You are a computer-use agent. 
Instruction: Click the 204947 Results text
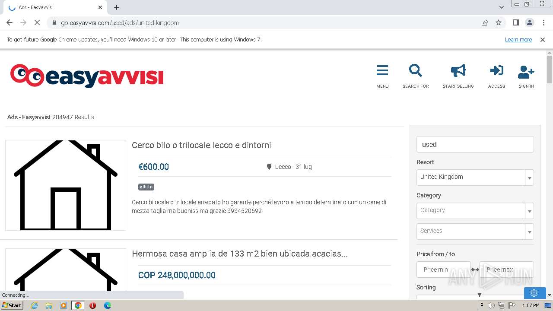click(73, 117)
